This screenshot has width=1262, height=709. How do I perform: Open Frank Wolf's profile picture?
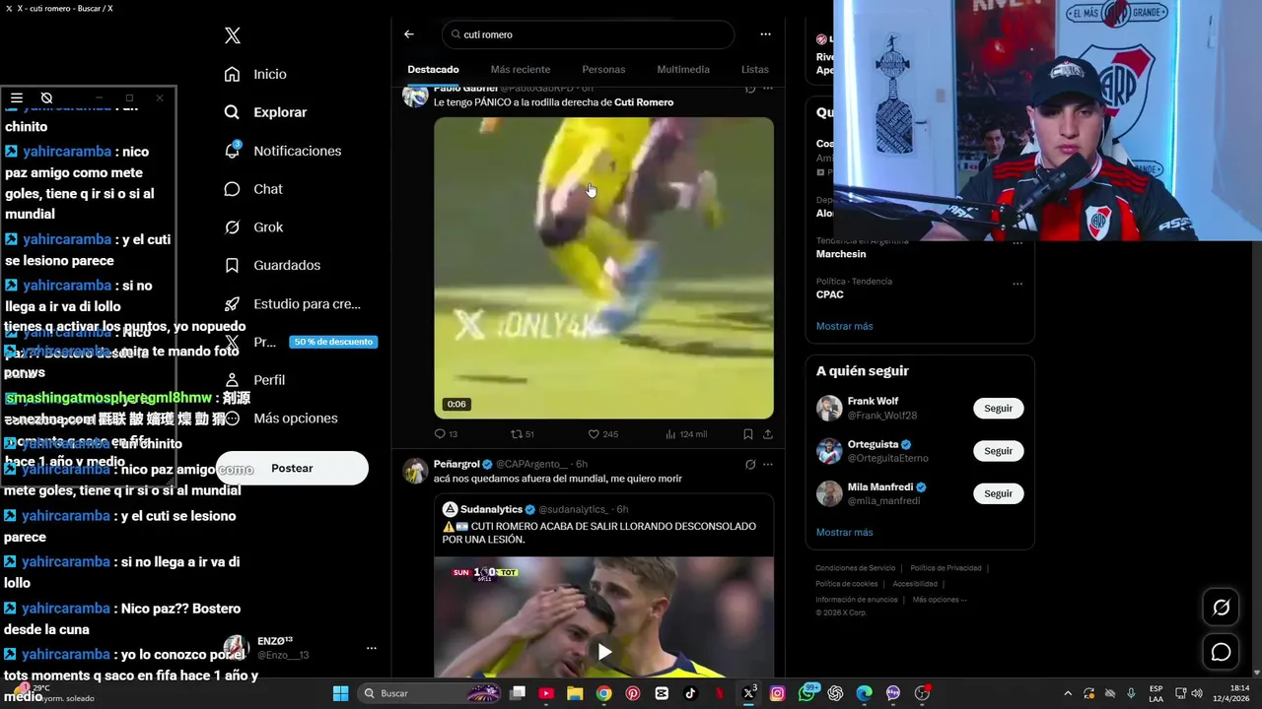829,409
